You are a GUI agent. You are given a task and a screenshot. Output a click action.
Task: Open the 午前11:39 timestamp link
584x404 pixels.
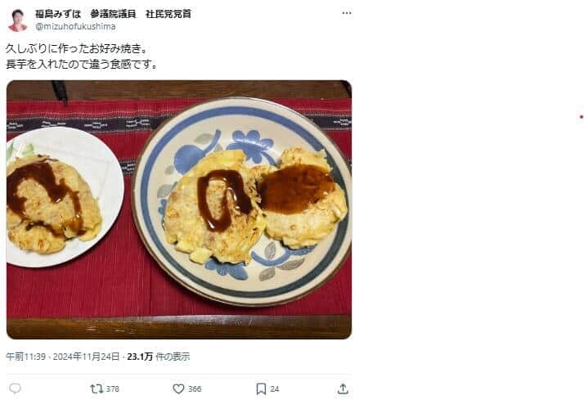pyautogui.click(x=25, y=357)
